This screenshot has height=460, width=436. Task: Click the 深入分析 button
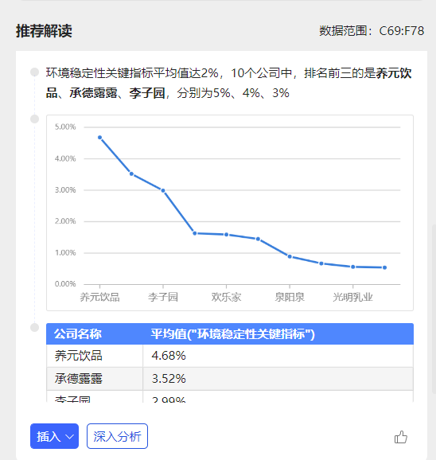point(117,436)
